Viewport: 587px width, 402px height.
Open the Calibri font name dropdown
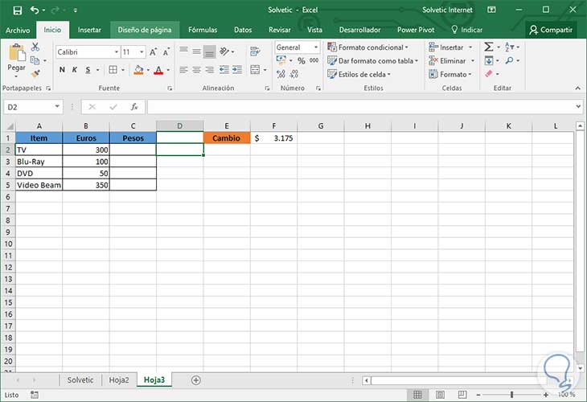pos(117,52)
